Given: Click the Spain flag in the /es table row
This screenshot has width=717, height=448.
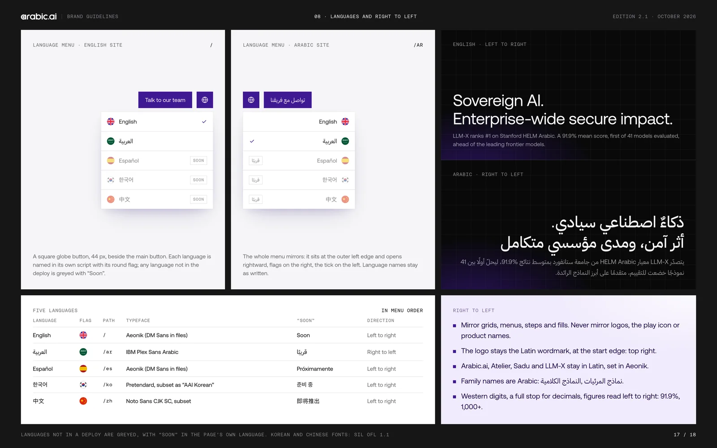Looking at the screenshot, I should pyautogui.click(x=83, y=369).
